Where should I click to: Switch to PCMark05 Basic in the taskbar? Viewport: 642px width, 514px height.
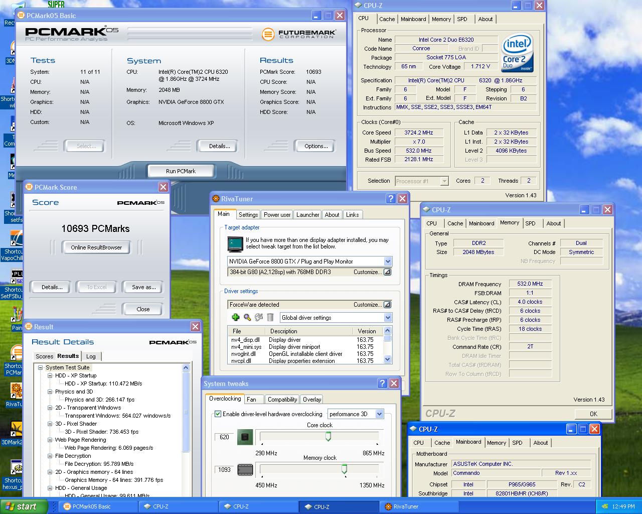coord(98,506)
